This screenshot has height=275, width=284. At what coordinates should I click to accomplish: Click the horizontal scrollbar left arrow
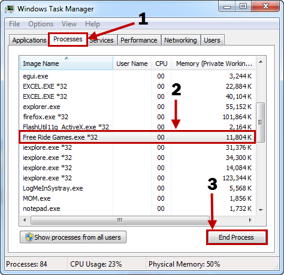pos(25,220)
